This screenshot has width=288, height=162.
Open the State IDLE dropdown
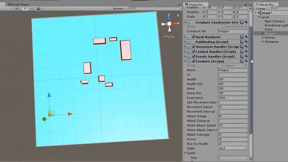point(232,148)
